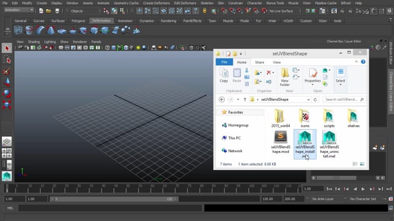The height and width of the screenshot is (221, 394).
Task: Collapse the Explorer ribbon chevron
Action: 356,61
